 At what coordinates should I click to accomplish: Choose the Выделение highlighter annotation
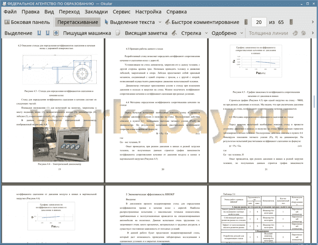coord(18,33)
